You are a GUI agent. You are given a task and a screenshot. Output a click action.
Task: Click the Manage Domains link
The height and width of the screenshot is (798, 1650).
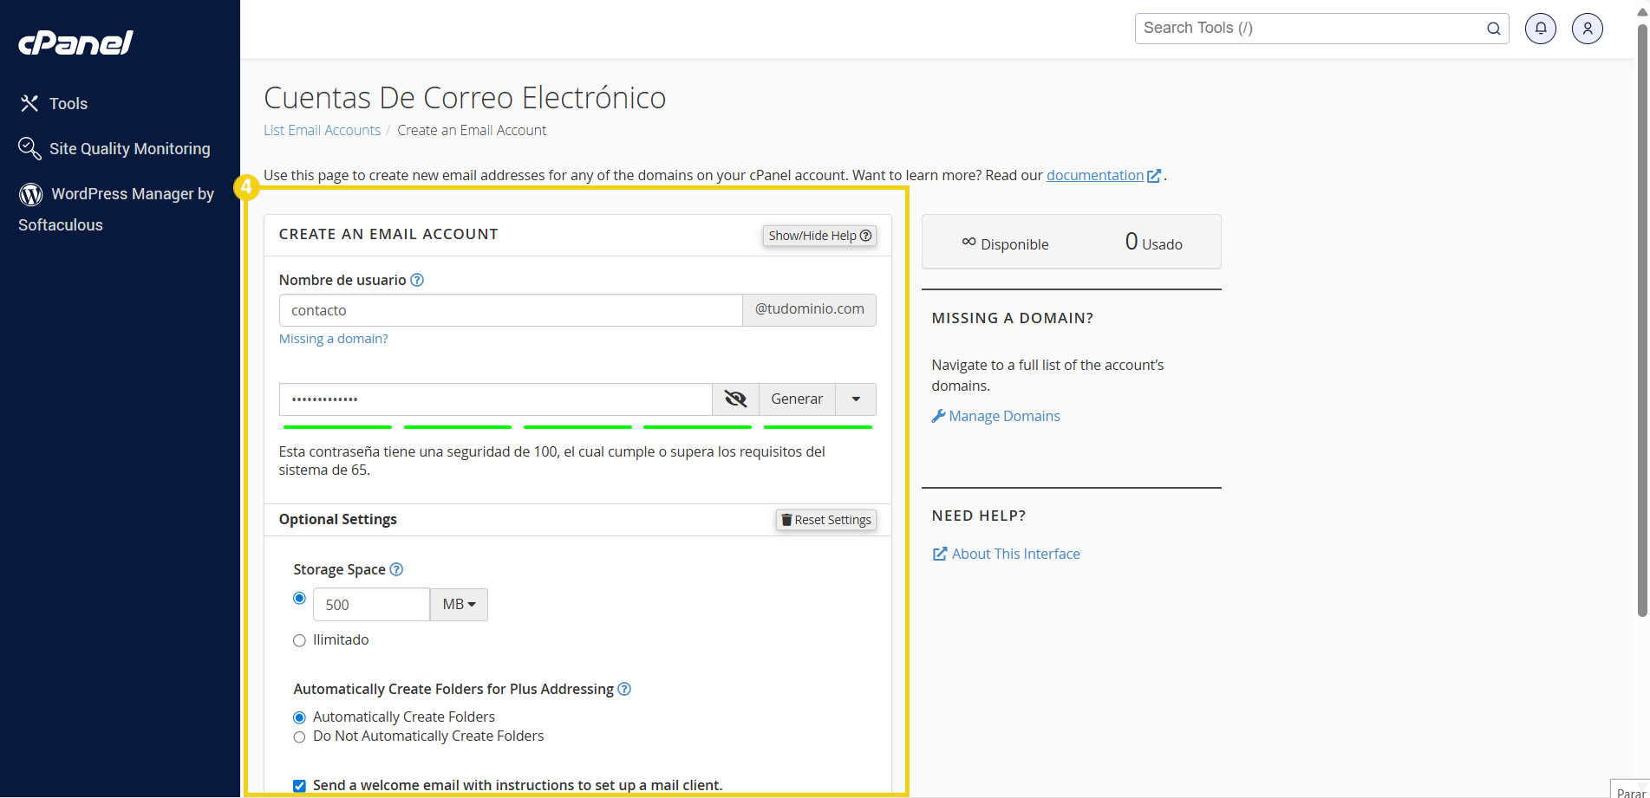tap(1003, 416)
